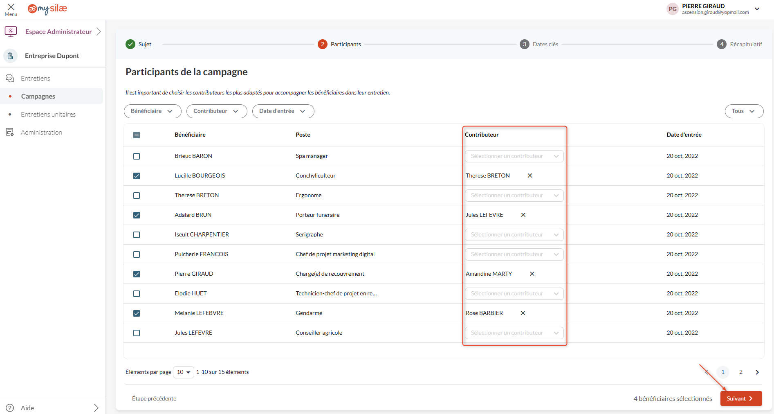Open the Date d'entrée filter dropdown
This screenshot has height=414, width=774.
[x=283, y=111]
